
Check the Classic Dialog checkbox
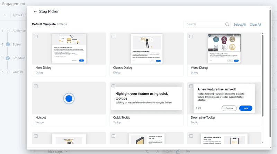(114, 37)
